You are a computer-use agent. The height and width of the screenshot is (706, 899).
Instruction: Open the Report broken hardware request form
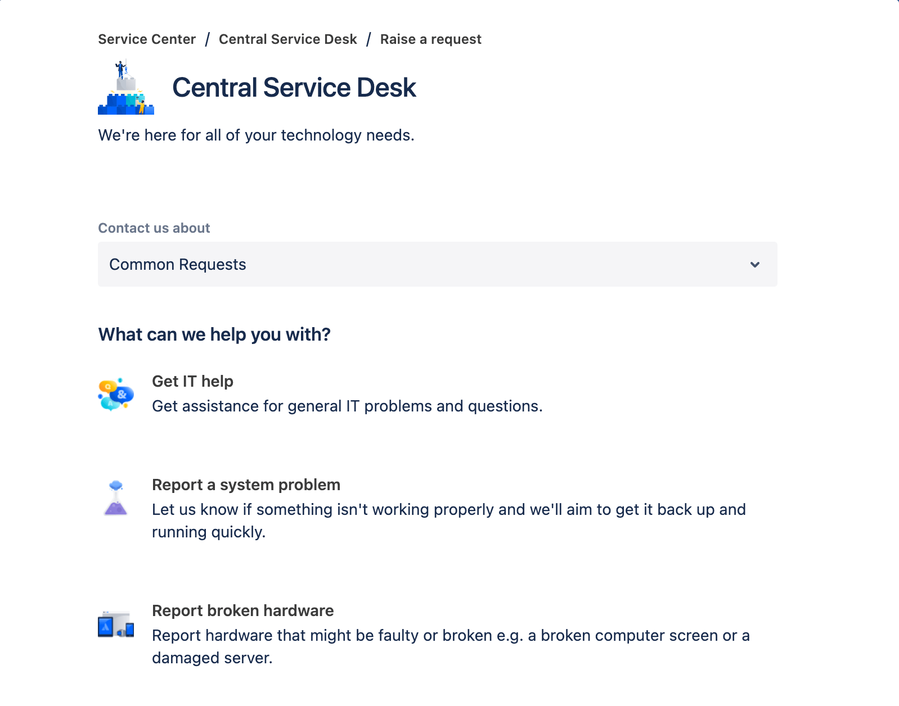tap(242, 610)
